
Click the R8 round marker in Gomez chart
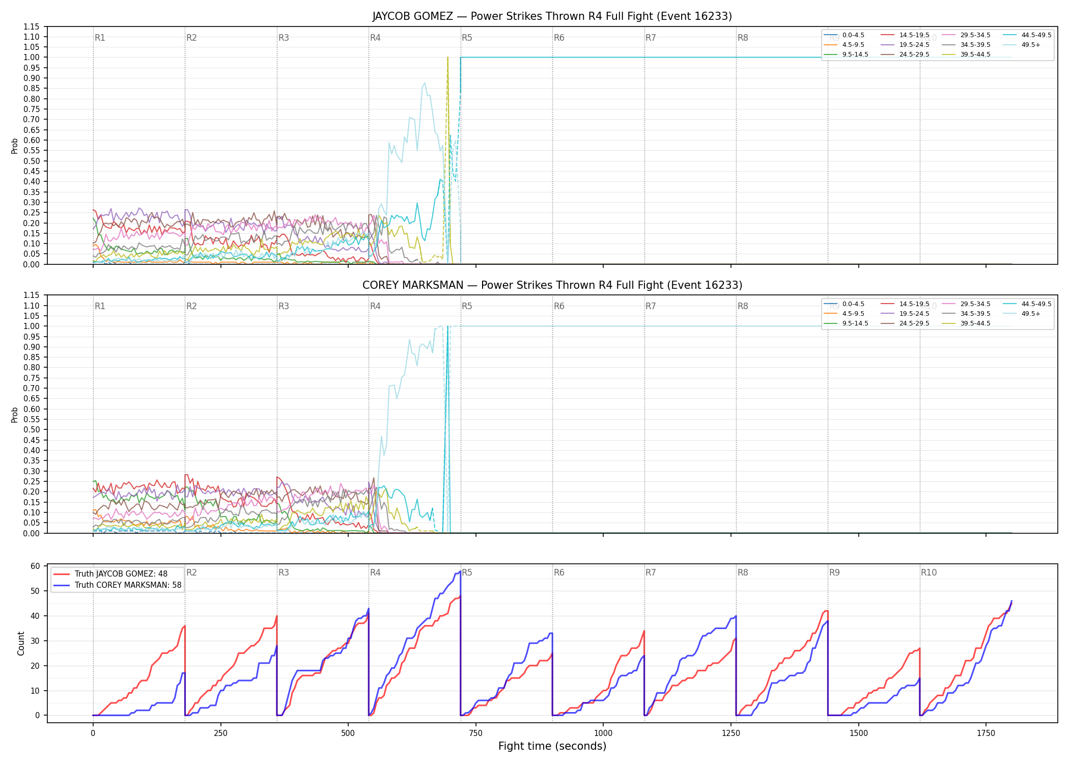click(743, 38)
